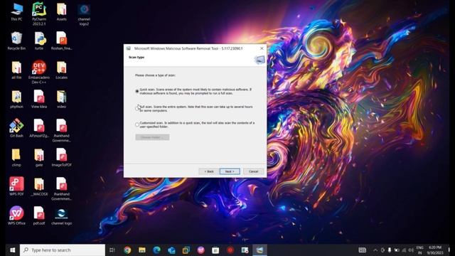Viewport: 455px width, 256px height.
Task: Close the Malicious Software Removal Tool window
Action: coord(262,48)
